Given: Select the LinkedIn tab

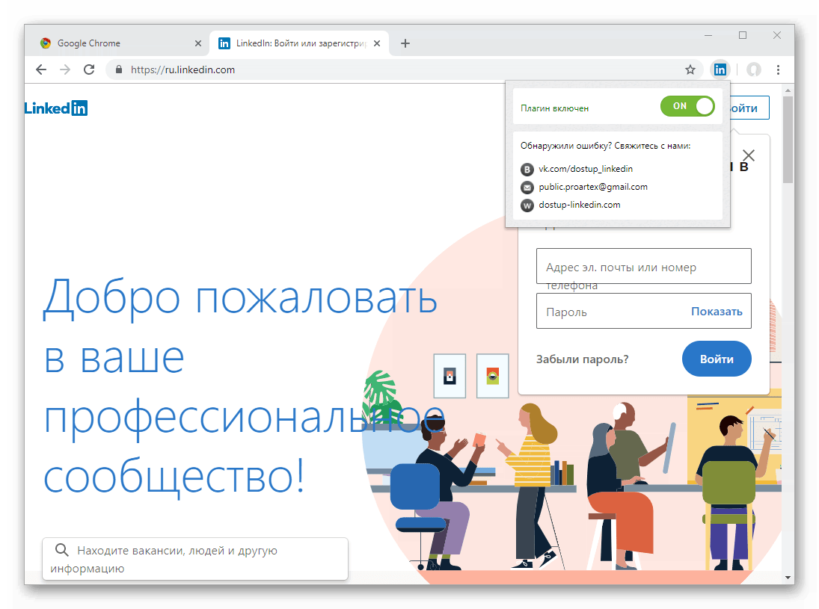Looking at the screenshot, I should tap(299, 43).
